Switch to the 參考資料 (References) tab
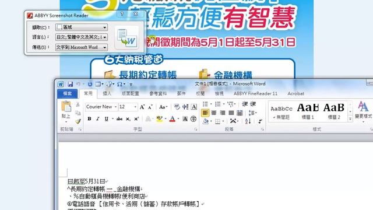 (x=158, y=93)
